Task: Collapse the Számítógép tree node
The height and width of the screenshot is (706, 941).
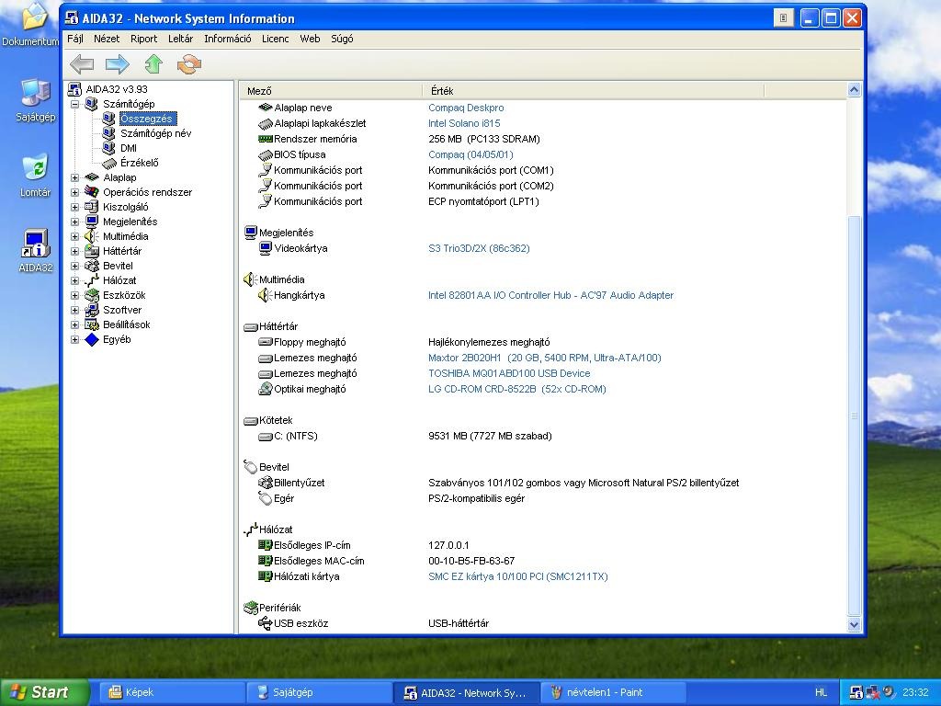Action: tap(75, 105)
